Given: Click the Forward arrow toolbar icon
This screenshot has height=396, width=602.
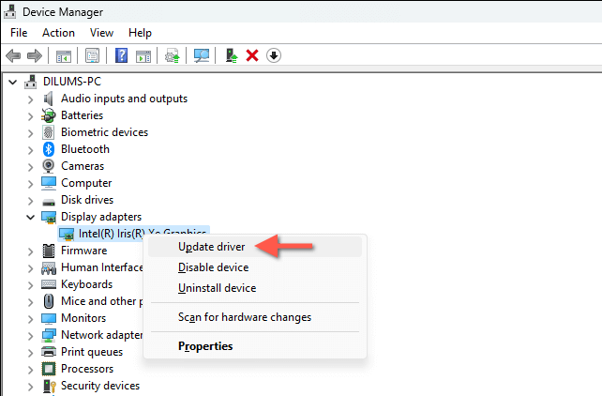Looking at the screenshot, I should [x=35, y=55].
